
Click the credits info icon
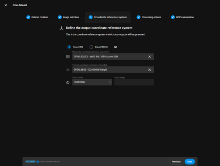[38, 162]
